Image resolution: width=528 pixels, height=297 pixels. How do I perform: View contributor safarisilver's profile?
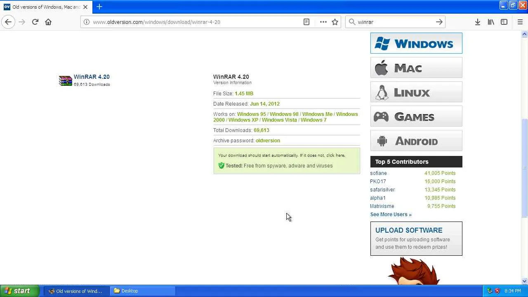(x=382, y=190)
